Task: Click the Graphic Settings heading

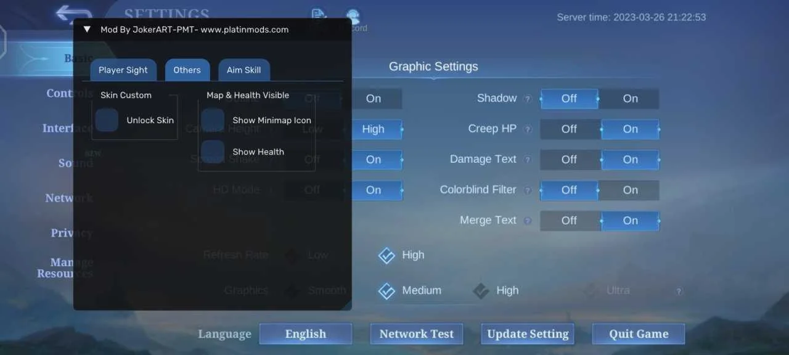Action: tap(433, 67)
